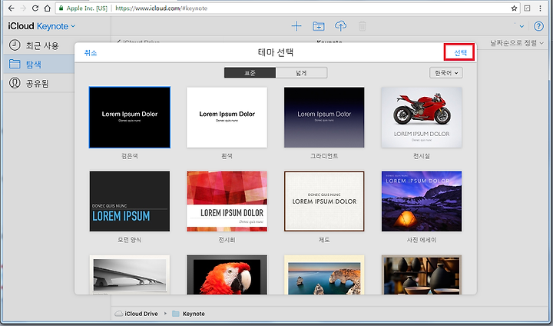Open the browser home page

tap(48, 8)
